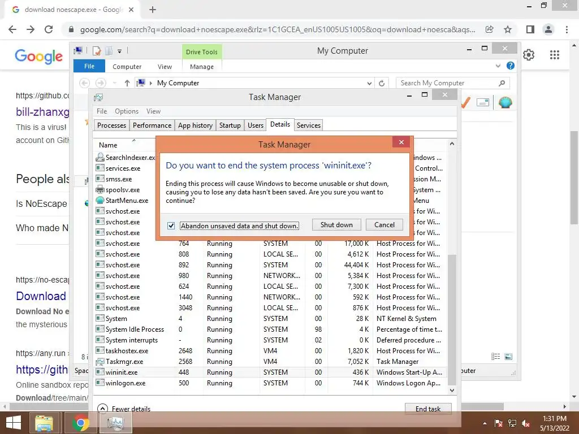Click the SearchIndexer.exe process icon
579x434 pixels.
pos(100,157)
